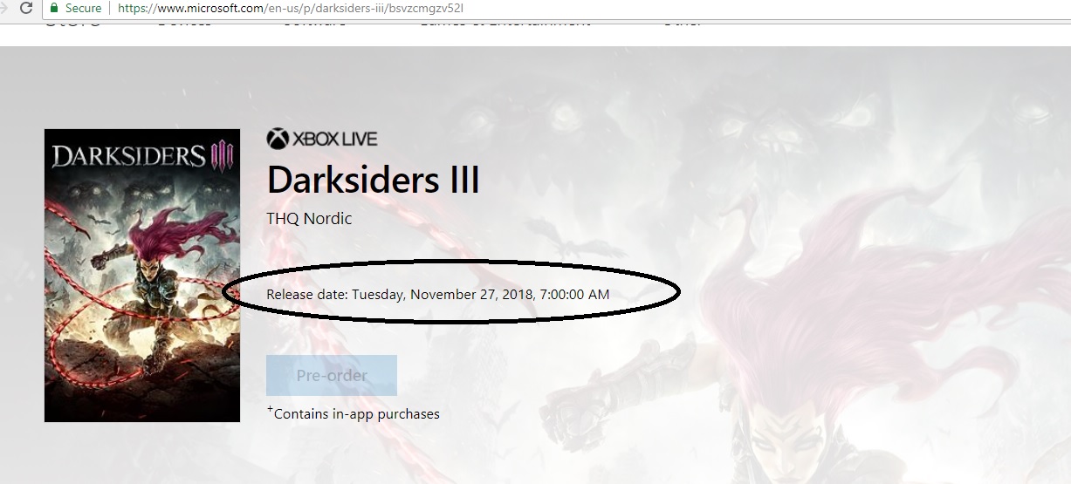Open the Other navigation menu
Screen dimensions: 1071x484
coord(683,22)
